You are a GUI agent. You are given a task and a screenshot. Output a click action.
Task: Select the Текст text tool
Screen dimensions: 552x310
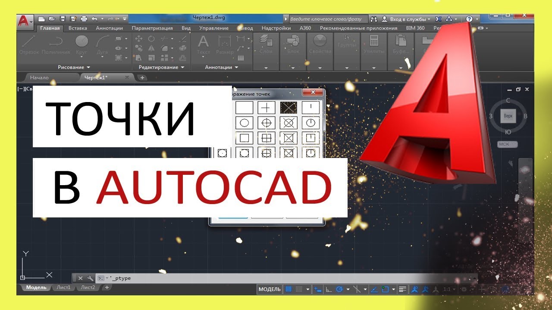click(203, 45)
